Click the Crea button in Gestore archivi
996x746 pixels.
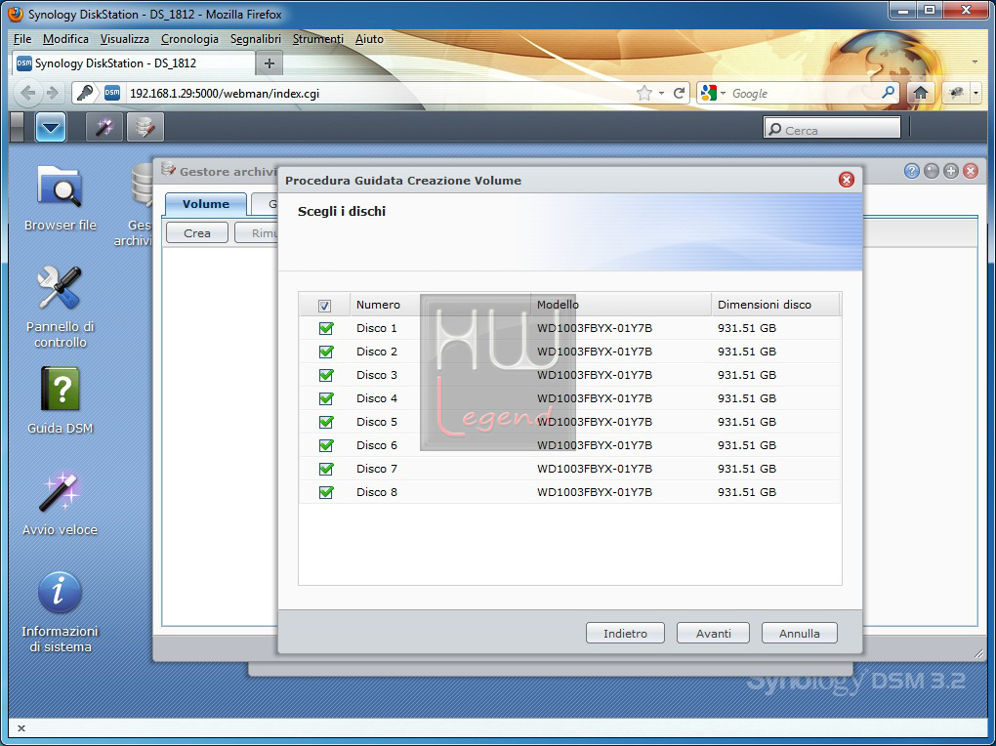[197, 233]
